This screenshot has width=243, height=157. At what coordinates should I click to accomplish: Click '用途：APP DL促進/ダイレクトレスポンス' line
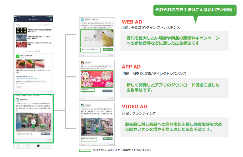154,74
